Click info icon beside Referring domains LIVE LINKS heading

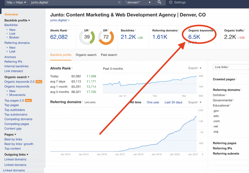pos(82,101)
